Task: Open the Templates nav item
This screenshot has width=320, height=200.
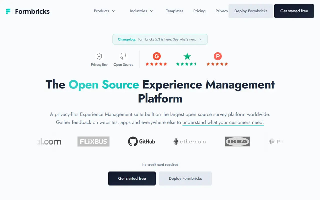Action: click(x=174, y=11)
